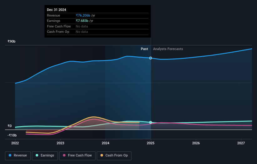
Task: Click the Earnings tooltip row label
Action: pyautogui.click(x=54, y=21)
